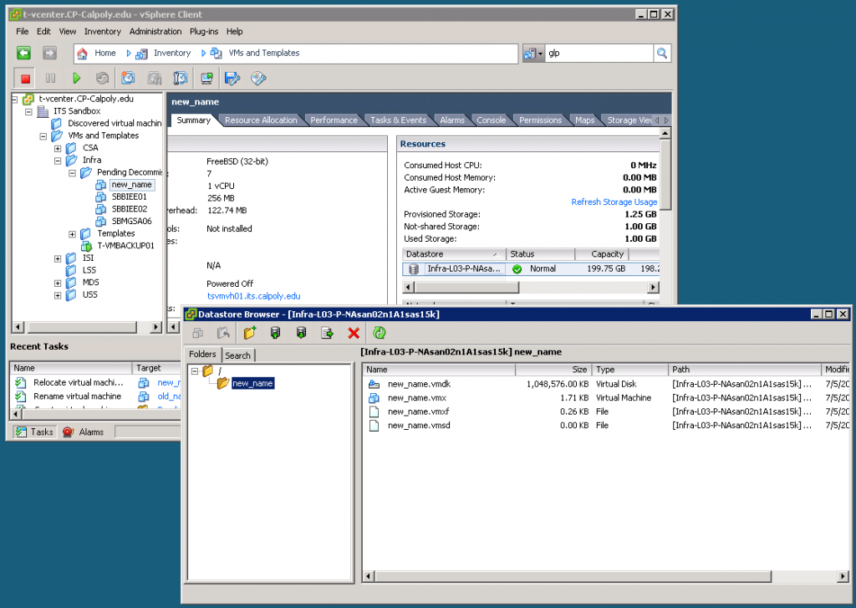856x608 pixels.
Task: Click the search field containing 'glp'
Action: 599,53
